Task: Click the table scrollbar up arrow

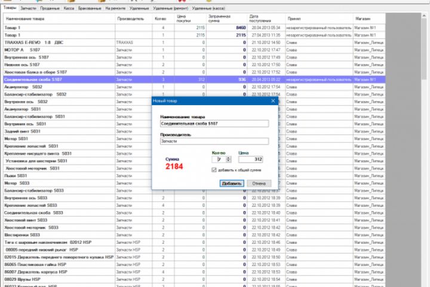Action: 424,16
